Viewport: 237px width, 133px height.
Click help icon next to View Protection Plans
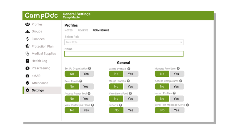click(93, 105)
